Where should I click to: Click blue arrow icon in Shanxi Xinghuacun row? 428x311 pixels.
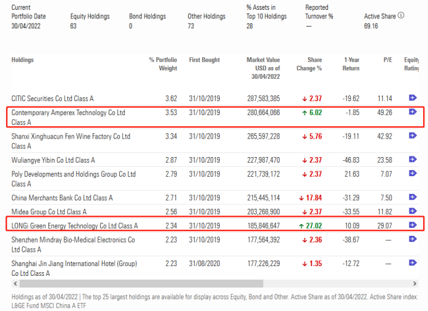(x=413, y=136)
